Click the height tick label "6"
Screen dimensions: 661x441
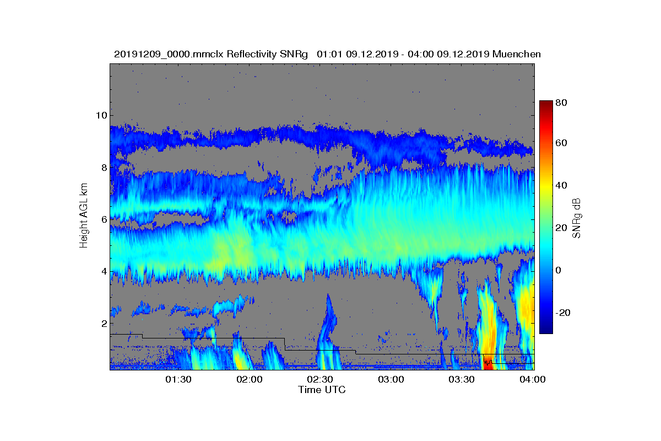point(104,219)
